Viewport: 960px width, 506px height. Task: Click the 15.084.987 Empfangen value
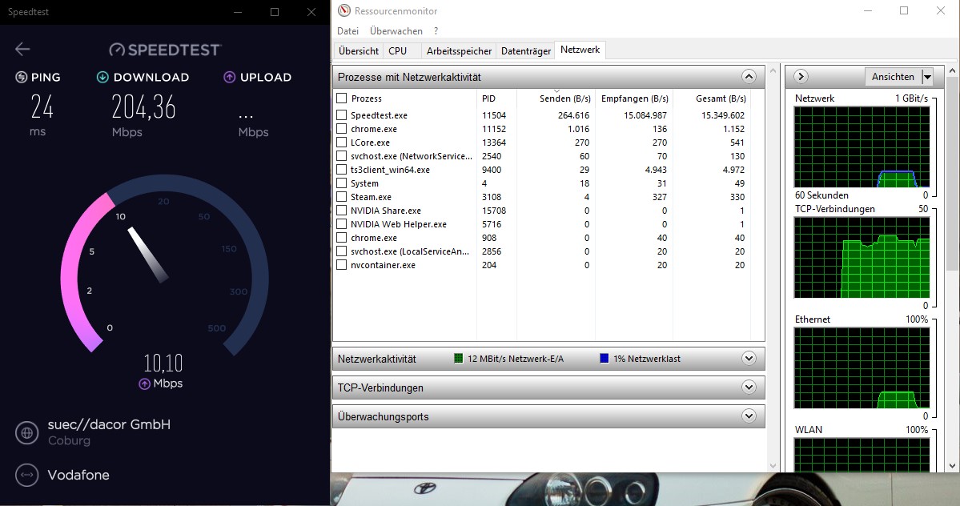point(645,115)
